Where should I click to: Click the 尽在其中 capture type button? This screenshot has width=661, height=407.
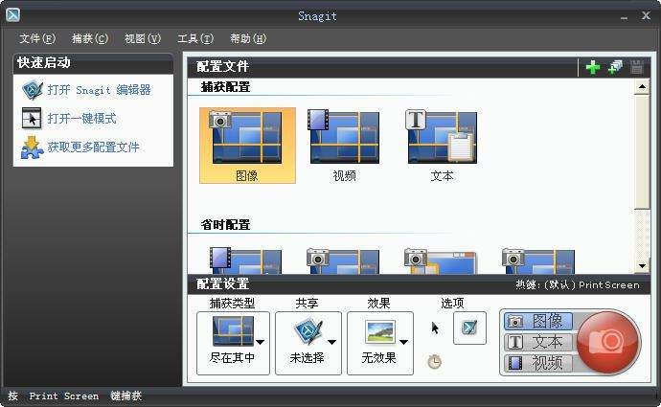click(233, 343)
